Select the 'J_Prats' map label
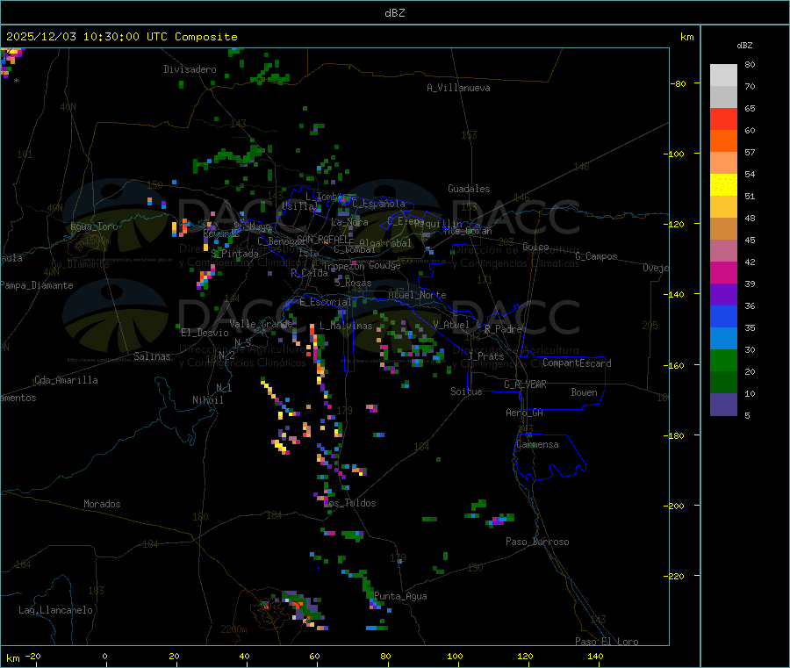The width and height of the screenshot is (790, 668). 485,356
